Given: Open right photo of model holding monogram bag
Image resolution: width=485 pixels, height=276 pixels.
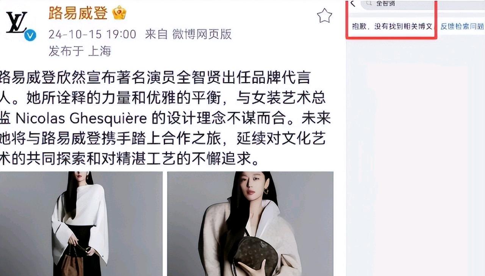Looking at the screenshot, I should tap(250, 224).
